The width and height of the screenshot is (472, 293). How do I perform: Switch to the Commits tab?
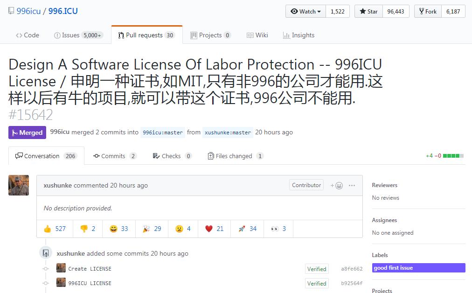114,156
